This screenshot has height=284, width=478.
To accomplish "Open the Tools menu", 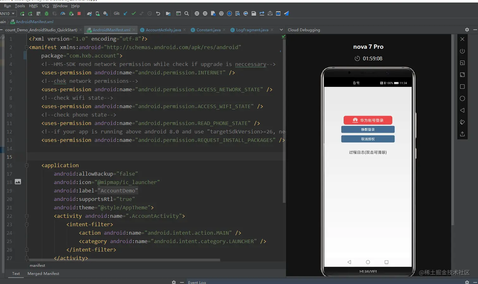I will tap(20, 6).
